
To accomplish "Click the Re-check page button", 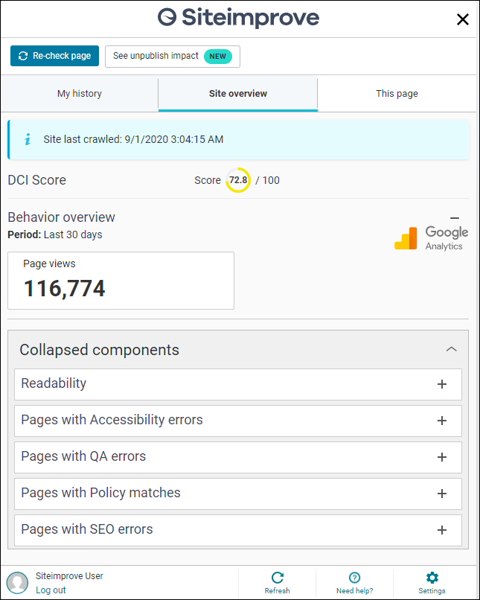I will (x=54, y=56).
